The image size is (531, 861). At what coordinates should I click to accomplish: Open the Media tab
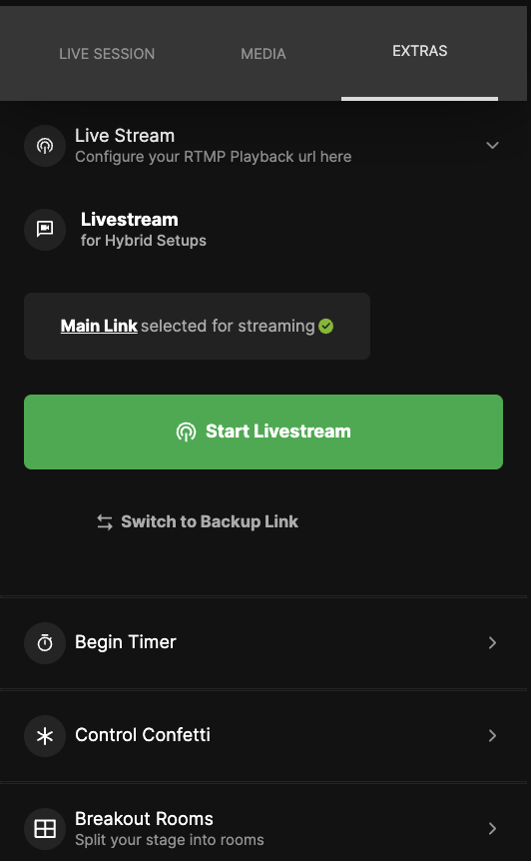[x=264, y=54]
